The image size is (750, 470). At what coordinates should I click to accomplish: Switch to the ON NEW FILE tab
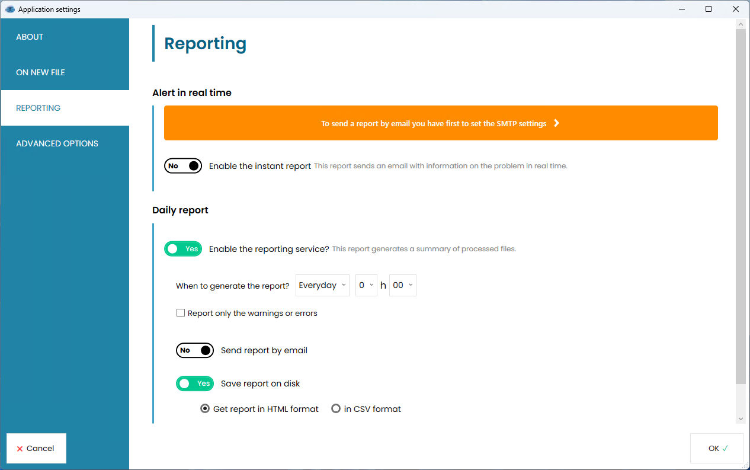[x=65, y=72]
